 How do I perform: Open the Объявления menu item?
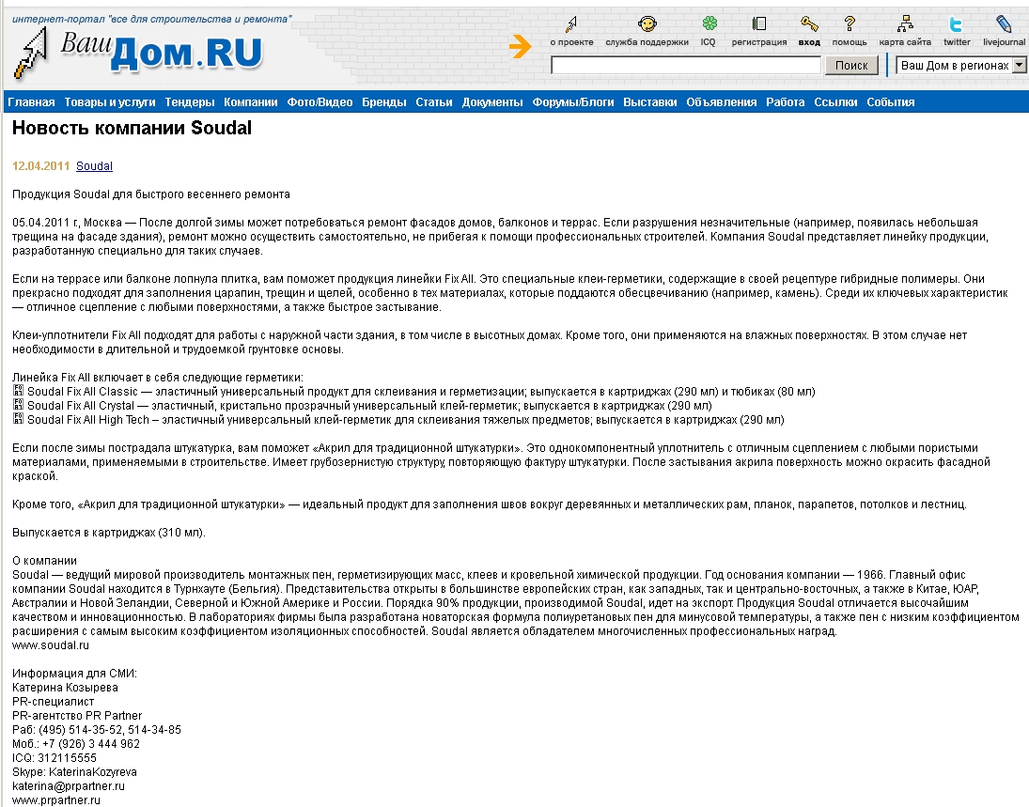tap(721, 102)
